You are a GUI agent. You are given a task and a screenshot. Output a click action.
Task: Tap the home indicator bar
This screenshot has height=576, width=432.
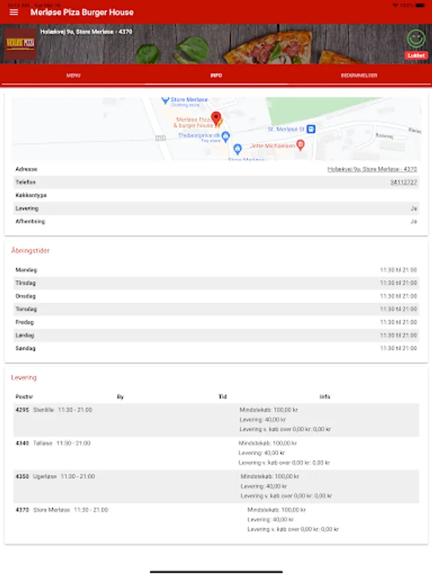pos(216,572)
